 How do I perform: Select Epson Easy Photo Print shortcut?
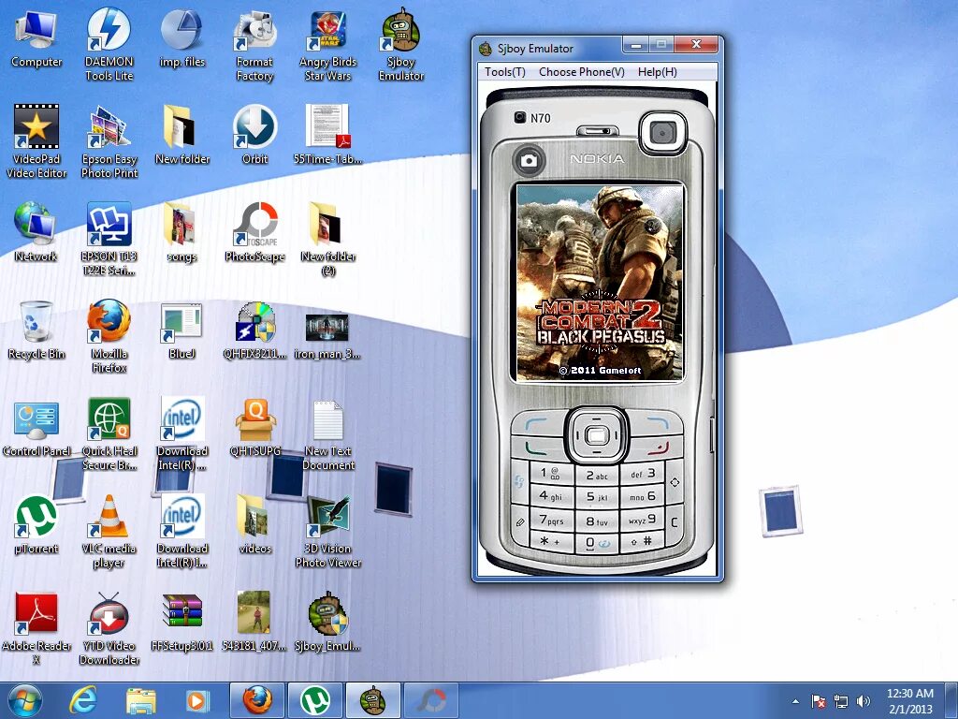(109, 142)
